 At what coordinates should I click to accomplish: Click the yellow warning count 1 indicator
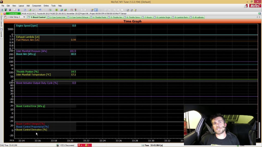click(87, 145)
